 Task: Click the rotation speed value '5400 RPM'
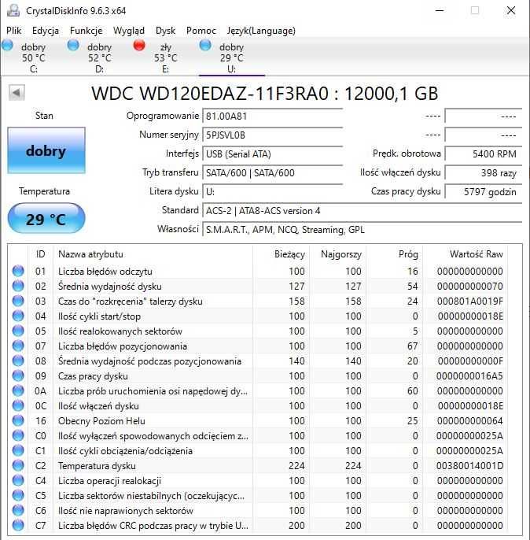tap(484, 154)
